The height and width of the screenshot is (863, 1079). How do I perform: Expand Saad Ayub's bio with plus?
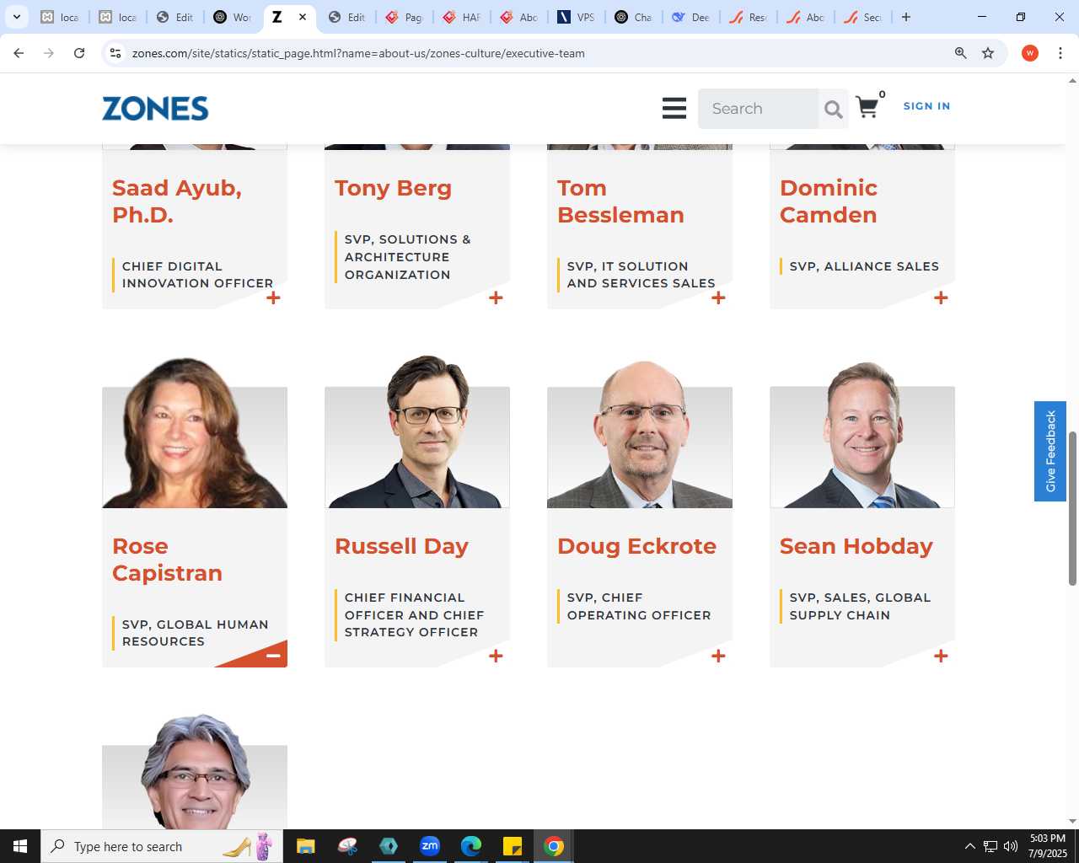point(273,297)
